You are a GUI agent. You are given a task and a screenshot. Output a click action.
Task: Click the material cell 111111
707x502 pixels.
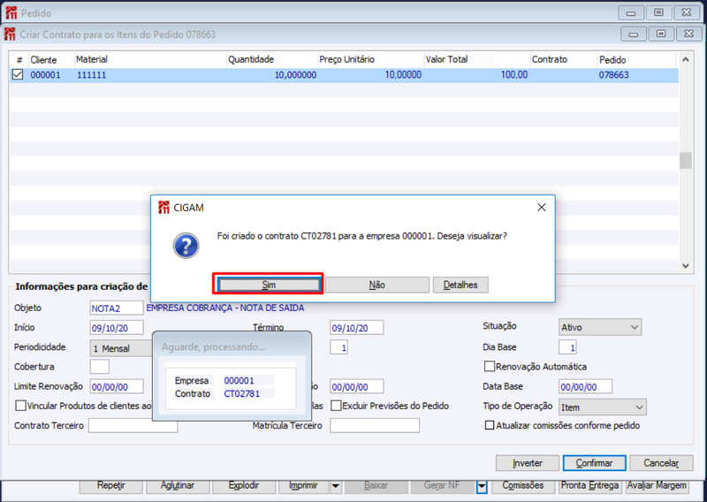[92, 75]
